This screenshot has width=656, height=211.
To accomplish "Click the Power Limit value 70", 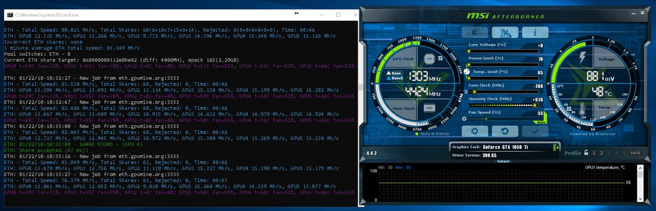I will (x=540, y=59).
